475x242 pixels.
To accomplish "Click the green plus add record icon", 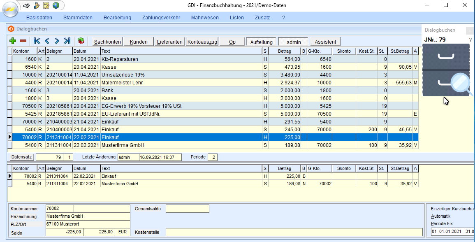I will (x=13, y=41).
